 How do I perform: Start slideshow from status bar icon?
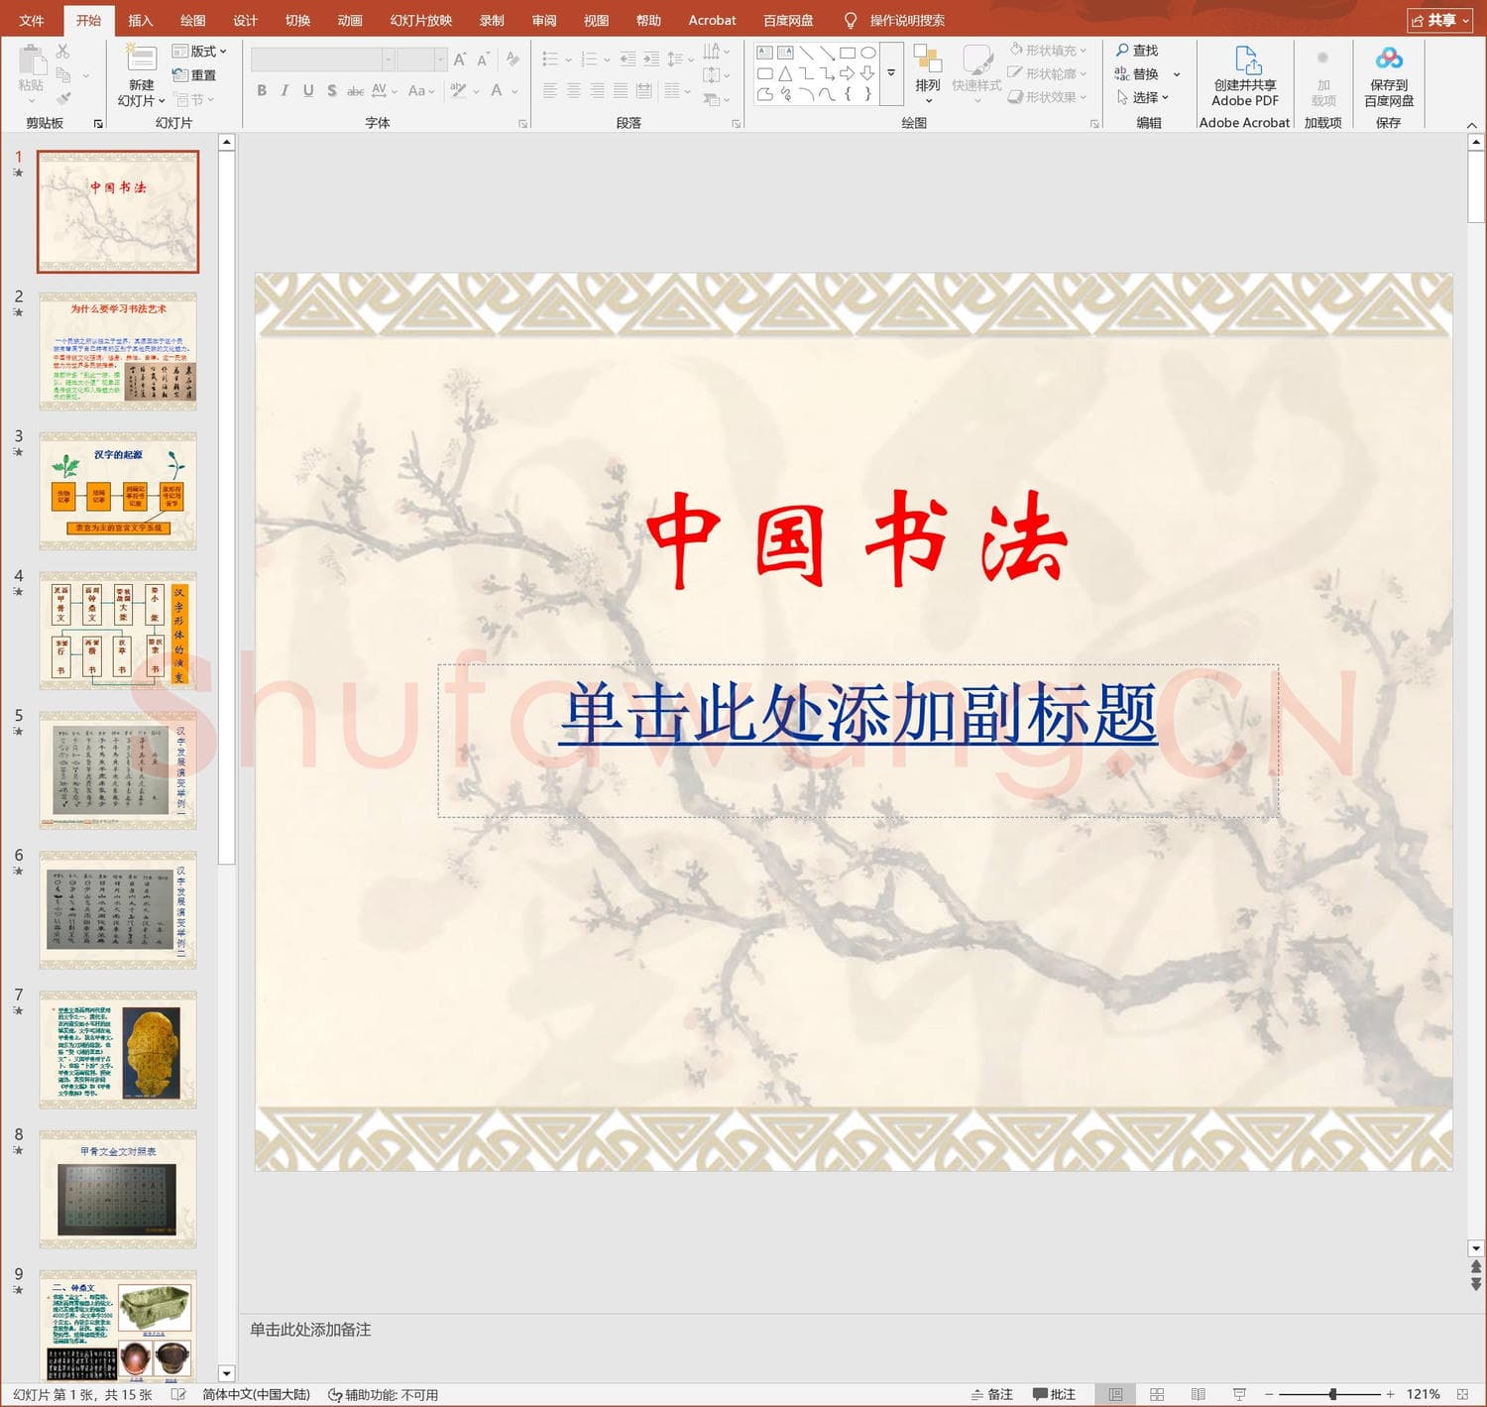1239,1394
